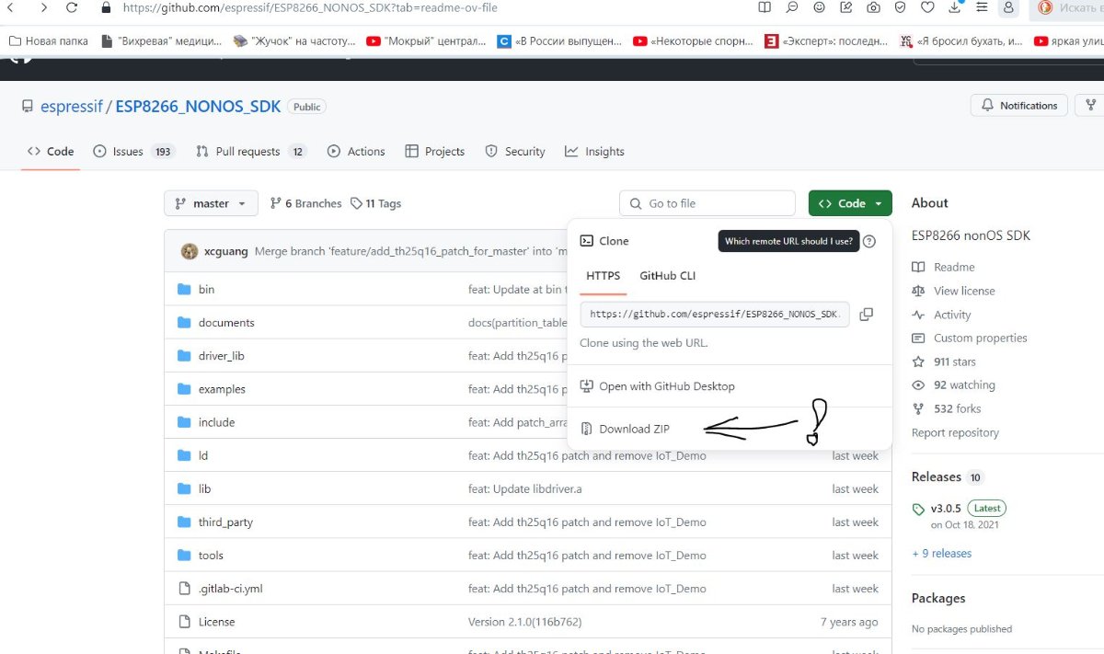1104x654 pixels.
Task: Click the sliders settings icon in the browser toolbar
Action: (982, 7)
